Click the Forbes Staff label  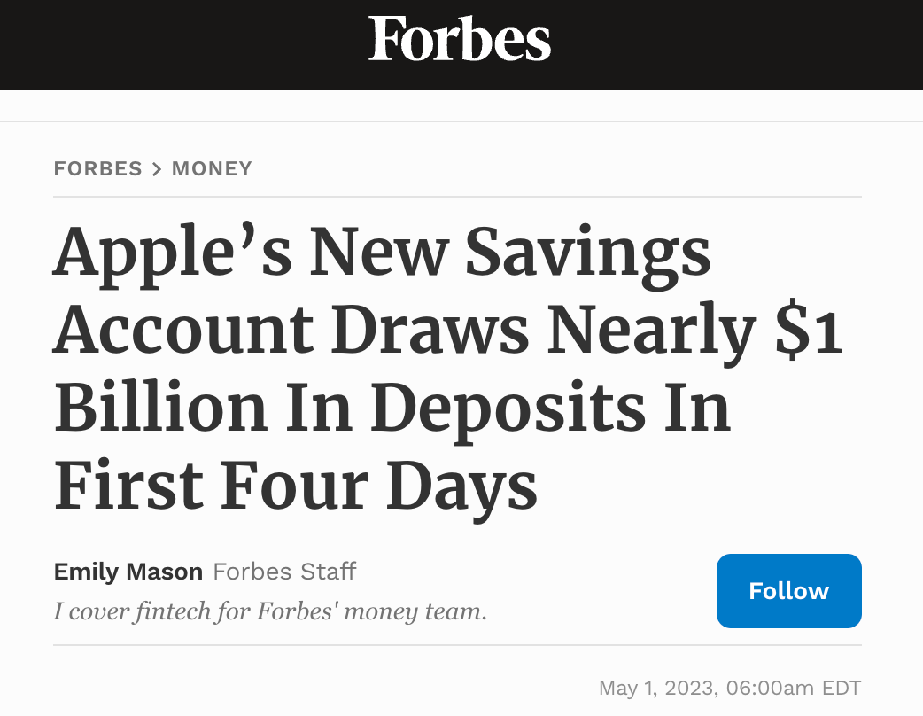click(x=284, y=572)
